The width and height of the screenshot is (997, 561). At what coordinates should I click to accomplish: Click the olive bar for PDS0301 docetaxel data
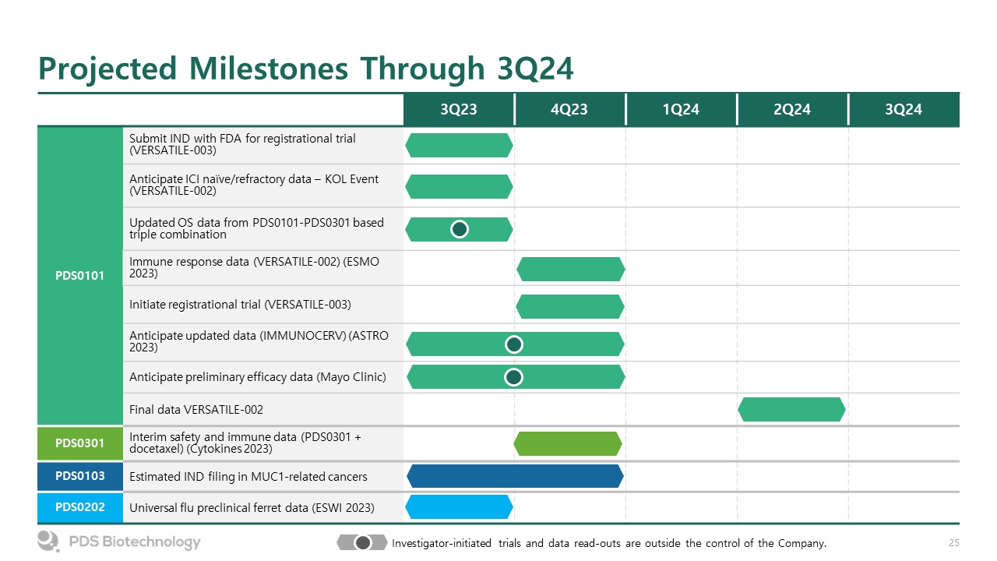(x=568, y=443)
